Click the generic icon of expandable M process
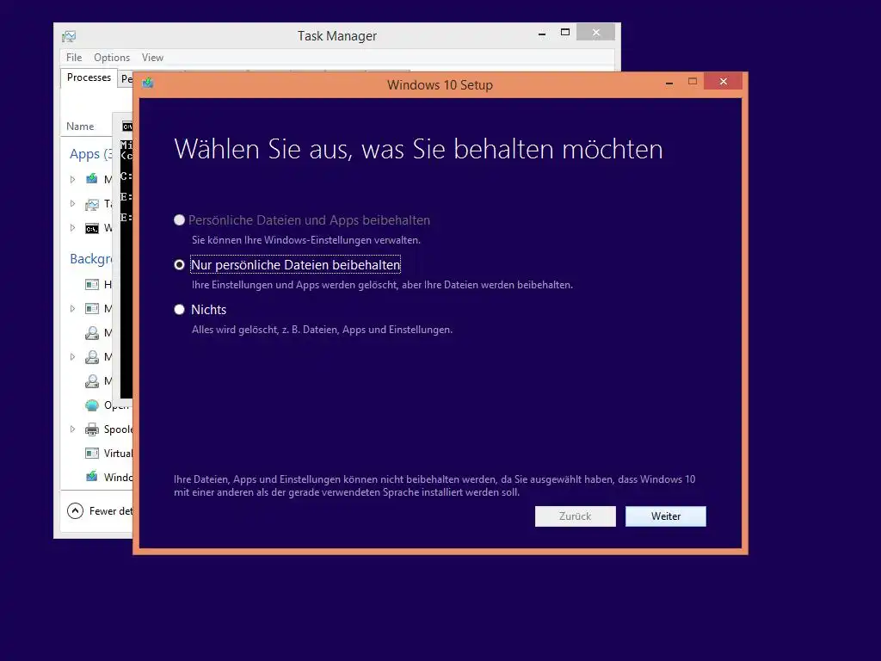 [x=91, y=309]
